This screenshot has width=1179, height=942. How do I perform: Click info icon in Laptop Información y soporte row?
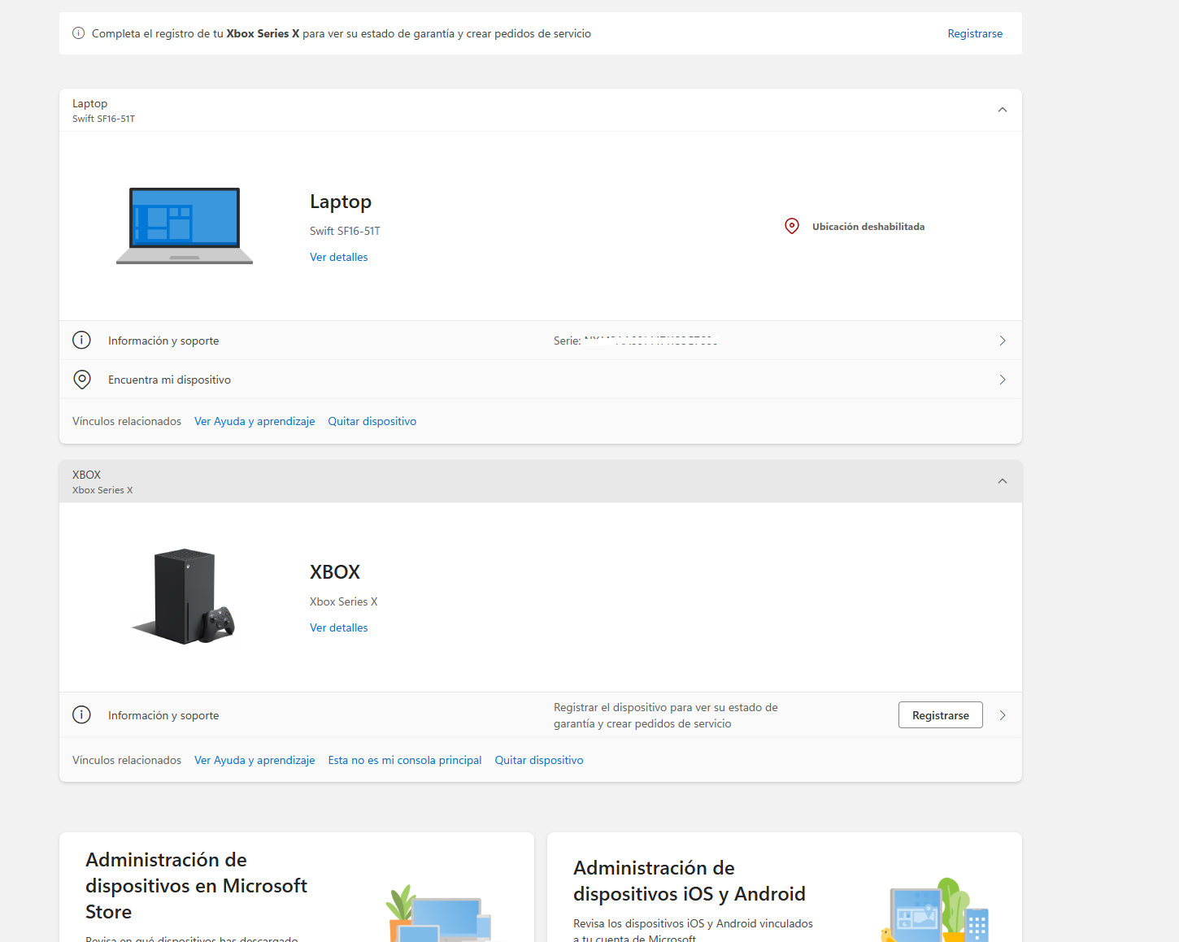81,341
